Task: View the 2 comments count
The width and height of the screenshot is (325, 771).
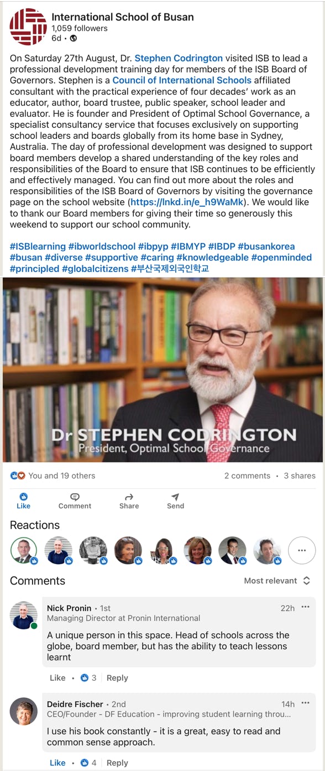Action: click(x=247, y=476)
